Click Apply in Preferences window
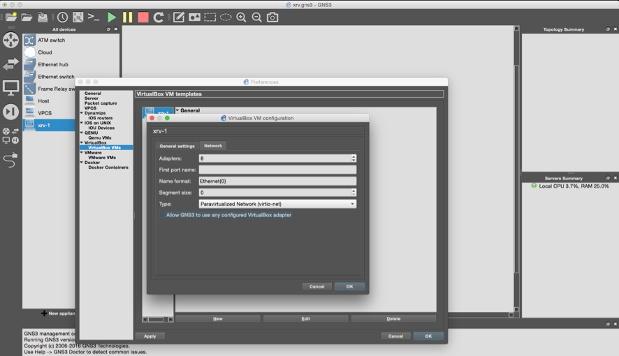Image resolution: width=619 pixels, height=356 pixels. pyautogui.click(x=150, y=336)
